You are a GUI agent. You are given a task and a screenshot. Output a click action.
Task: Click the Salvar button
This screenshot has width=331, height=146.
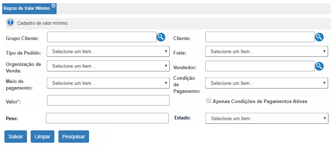click(x=16, y=137)
